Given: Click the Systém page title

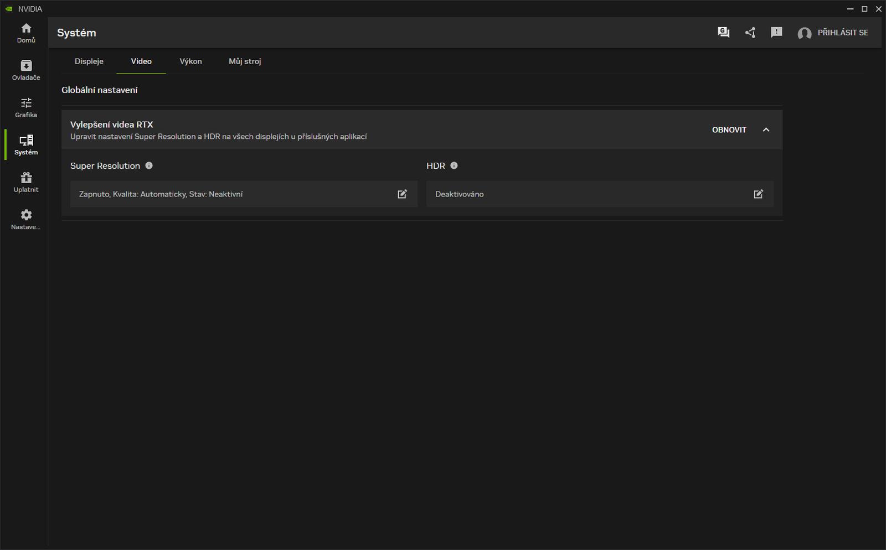Looking at the screenshot, I should [x=76, y=33].
